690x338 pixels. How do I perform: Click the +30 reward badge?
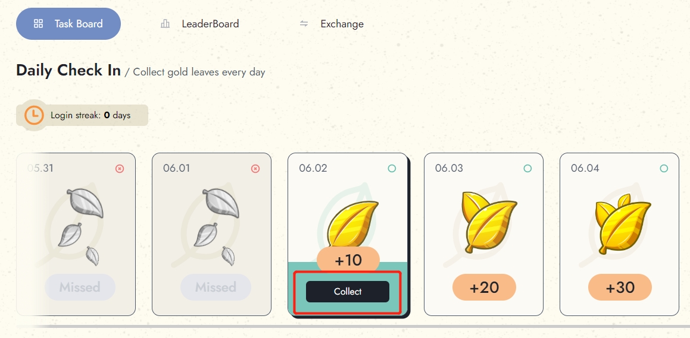pyautogui.click(x=620, y=288)
